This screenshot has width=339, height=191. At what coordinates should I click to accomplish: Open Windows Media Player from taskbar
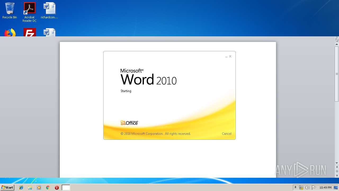coord(39,188)
